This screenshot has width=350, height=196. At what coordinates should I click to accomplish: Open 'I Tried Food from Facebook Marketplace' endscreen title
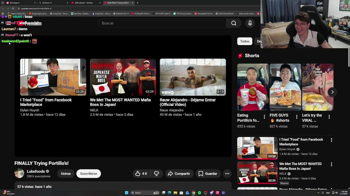[x=46, y=102]
